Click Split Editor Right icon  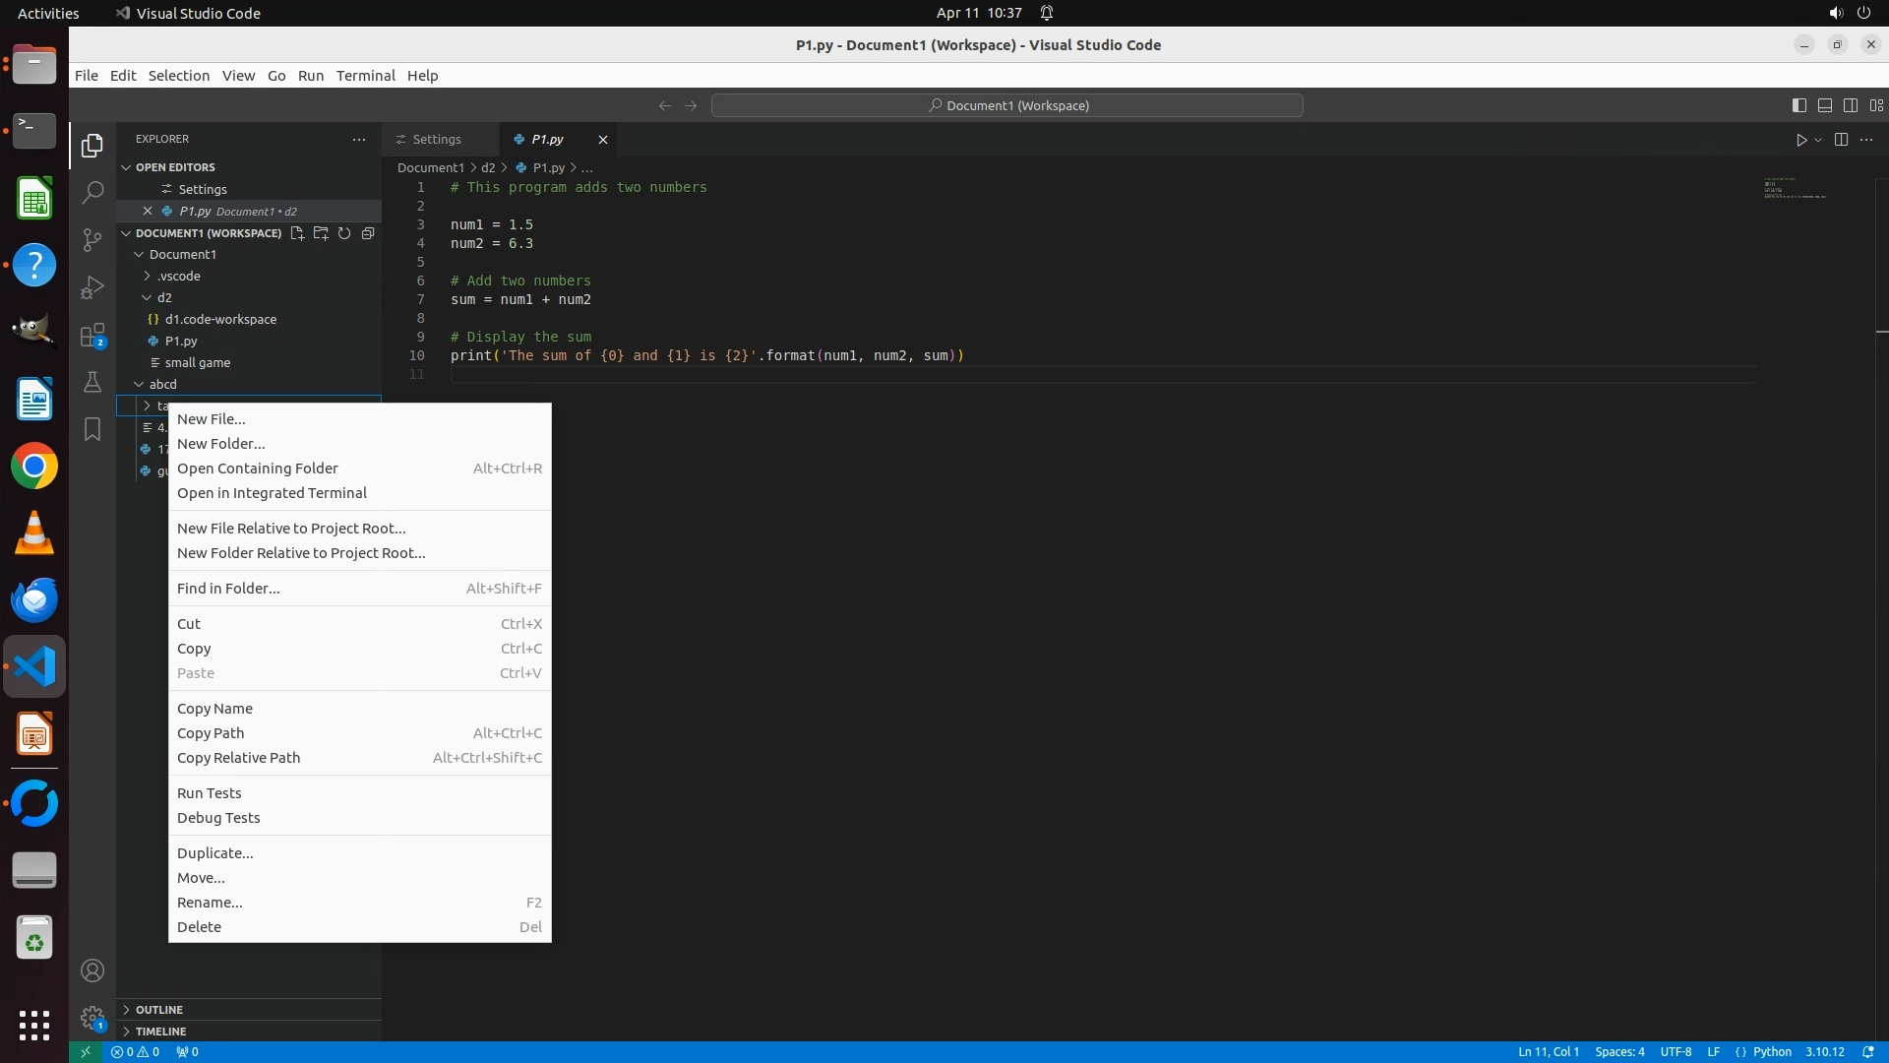coord(1841,140)
